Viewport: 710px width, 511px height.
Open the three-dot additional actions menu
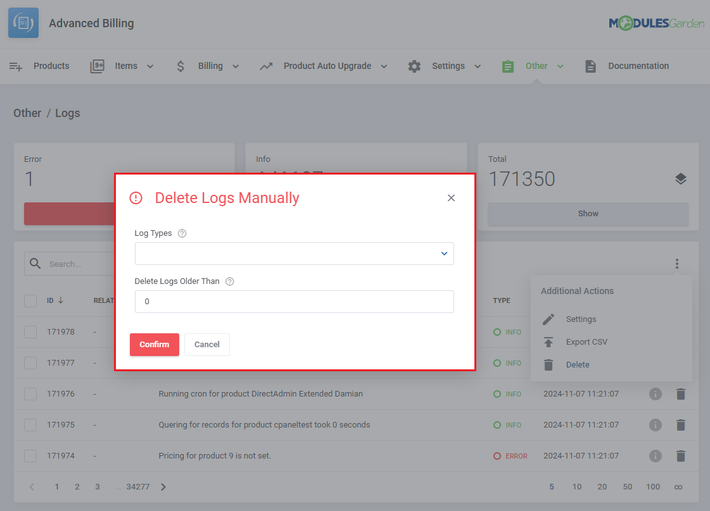[x=677, y=264]
